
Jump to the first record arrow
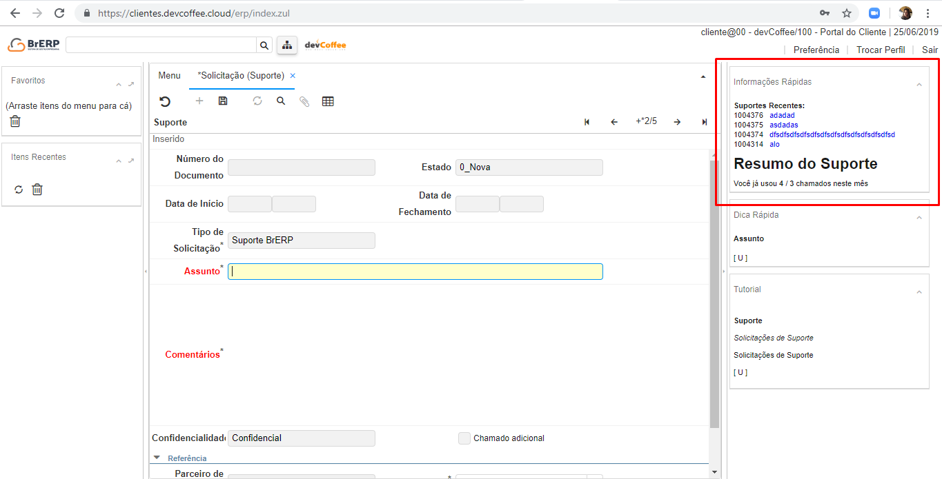pyautogui.click(x=587, y=122)
